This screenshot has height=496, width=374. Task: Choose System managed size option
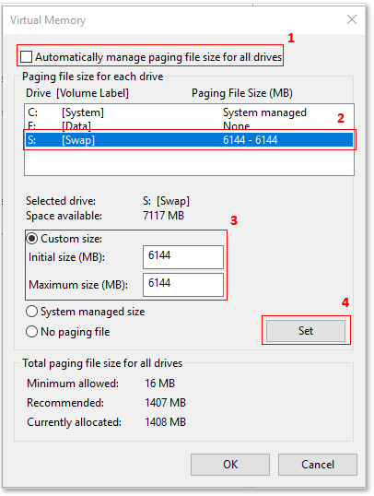(x=31, y=312)
